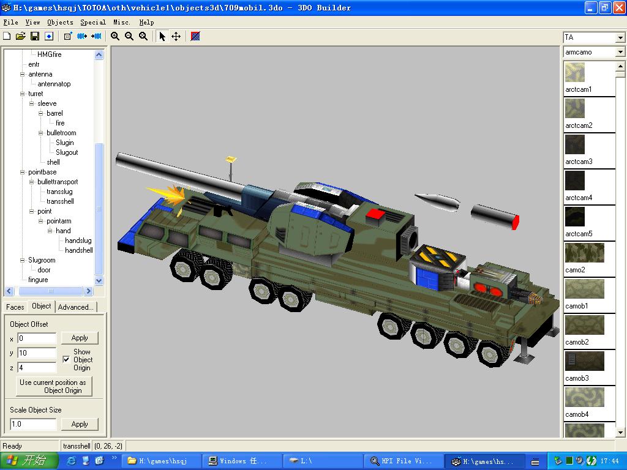
Task: Click Apply next to Scale Object Size
Action: (80, 424)
